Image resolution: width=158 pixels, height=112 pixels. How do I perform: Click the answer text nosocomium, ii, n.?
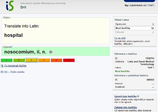(25, 52)
